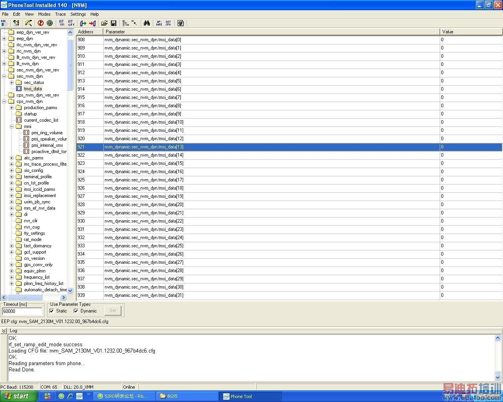The height and width of the screenshot is (402, 503).
Task: Expand the terminal_profile tree node
Action: click(11, 177)
